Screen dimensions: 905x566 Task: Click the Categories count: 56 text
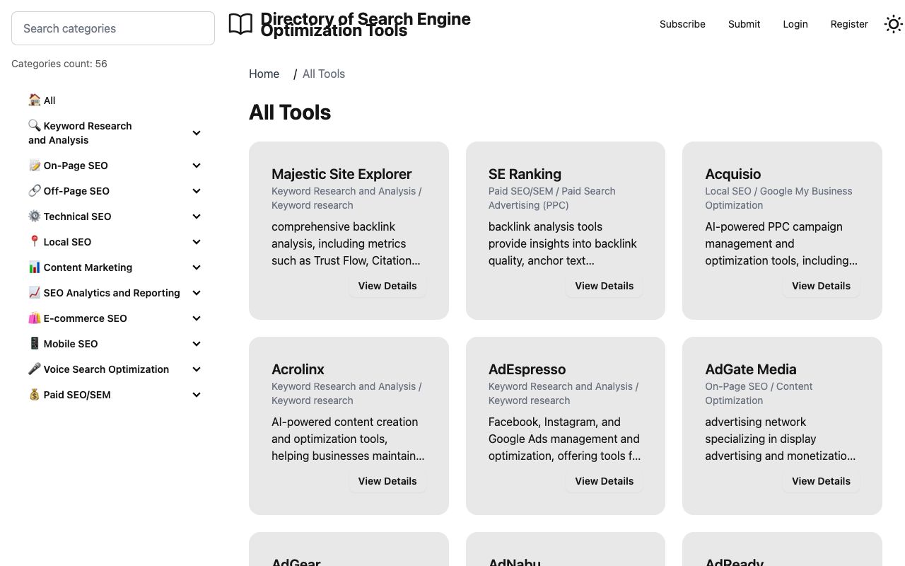point(59,64)
